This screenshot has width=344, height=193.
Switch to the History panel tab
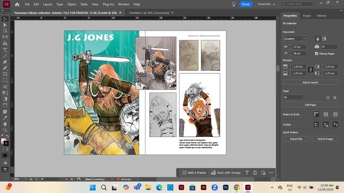321,16
